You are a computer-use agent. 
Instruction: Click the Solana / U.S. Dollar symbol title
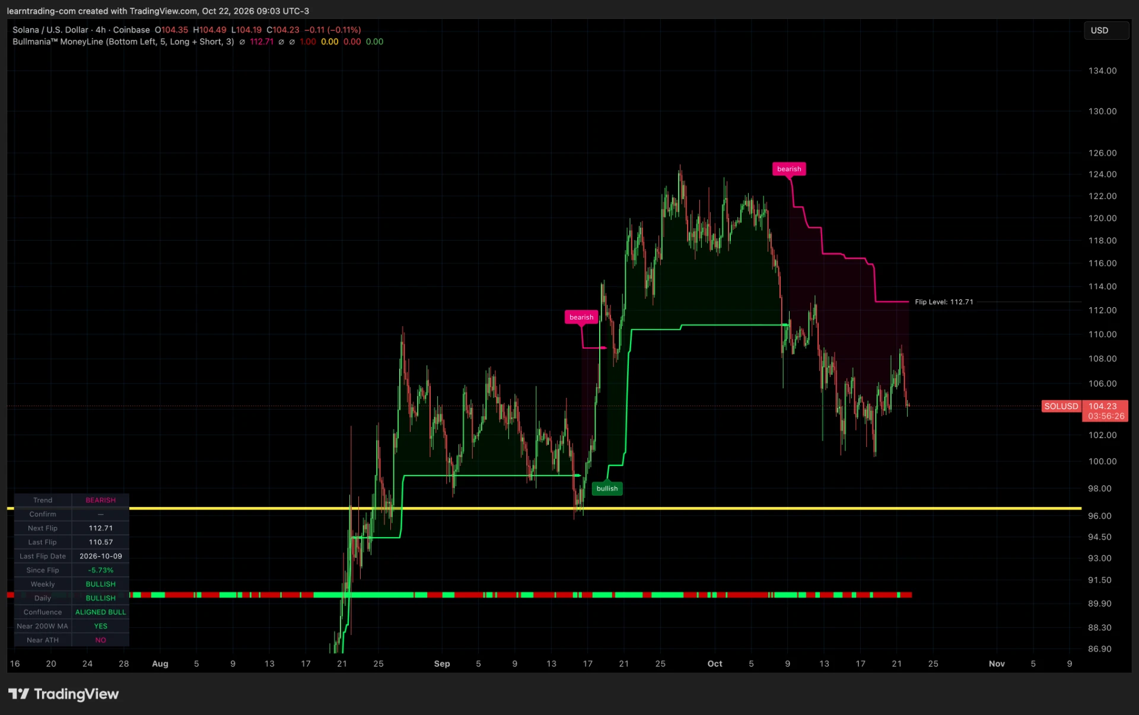point(82,30)
